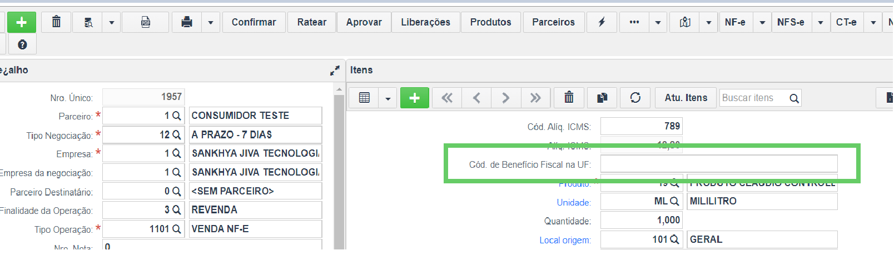
Task: Click search icon in Unidade field
Action: pyautogui.click(x=674, y=201)
